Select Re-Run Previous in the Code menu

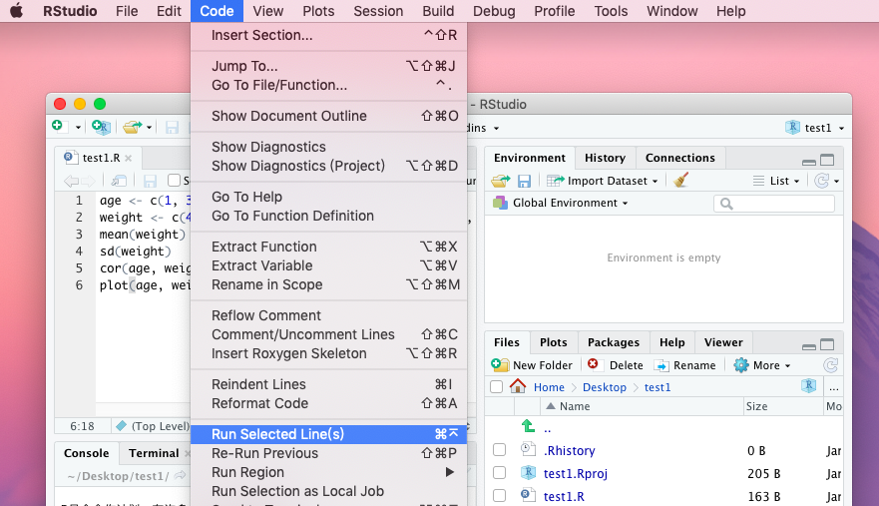tap(329, 453)
